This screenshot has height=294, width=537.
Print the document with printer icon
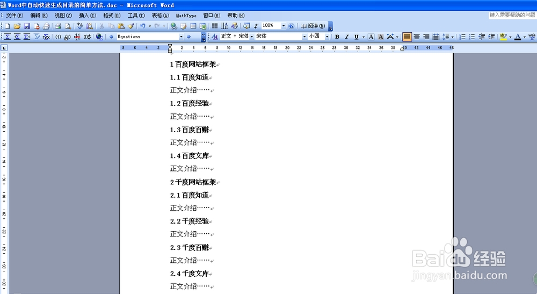(x=58, y=26)
